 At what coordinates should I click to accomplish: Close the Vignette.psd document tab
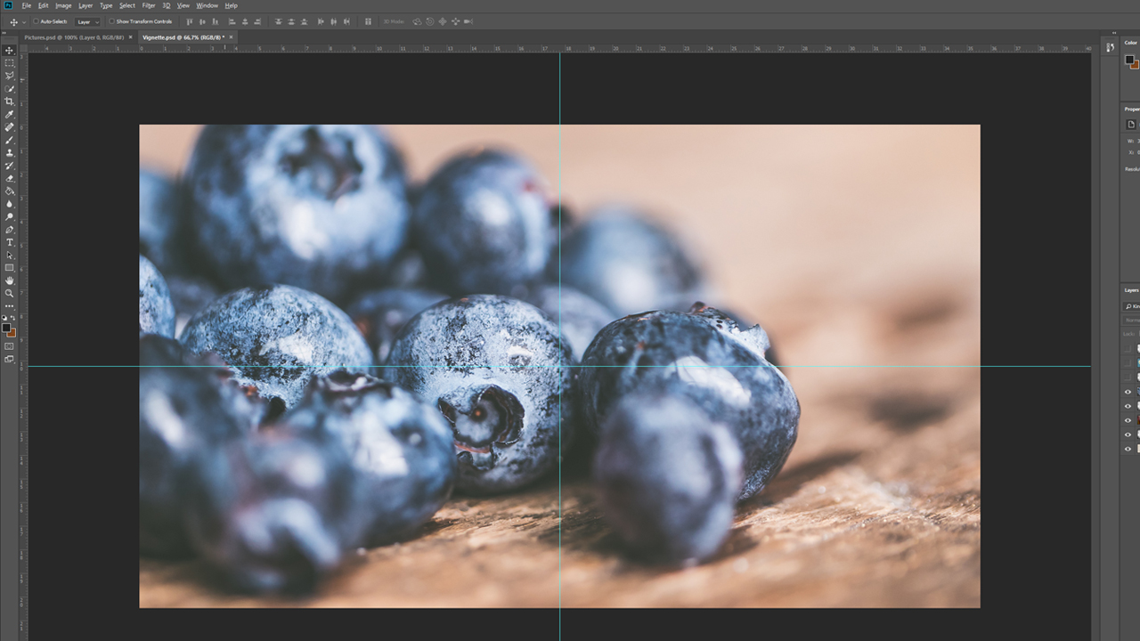(231, 37)
